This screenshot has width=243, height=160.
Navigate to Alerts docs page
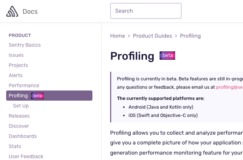(x=16, y=75)
